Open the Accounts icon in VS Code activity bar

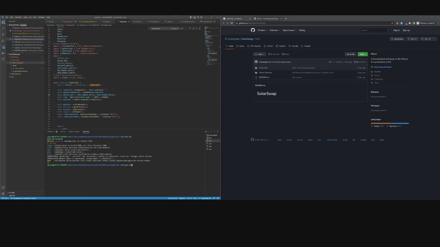pos(3,188)
